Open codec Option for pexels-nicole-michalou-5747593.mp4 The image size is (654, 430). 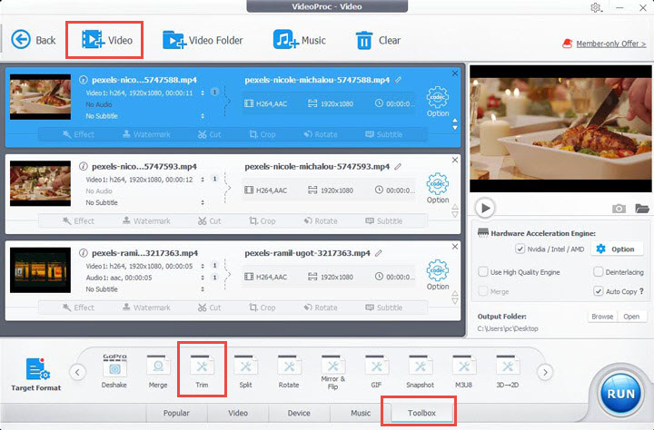tap(438, 189)
